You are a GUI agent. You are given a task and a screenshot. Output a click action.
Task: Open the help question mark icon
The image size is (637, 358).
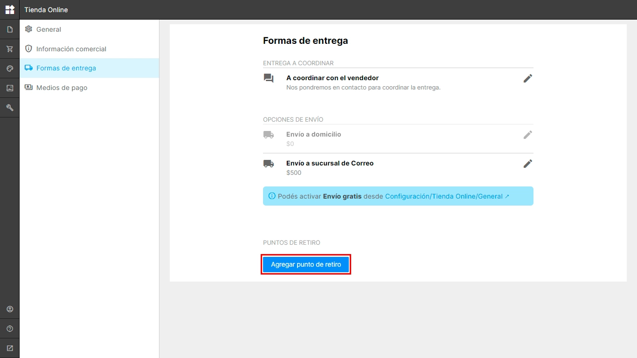(10, 329)
